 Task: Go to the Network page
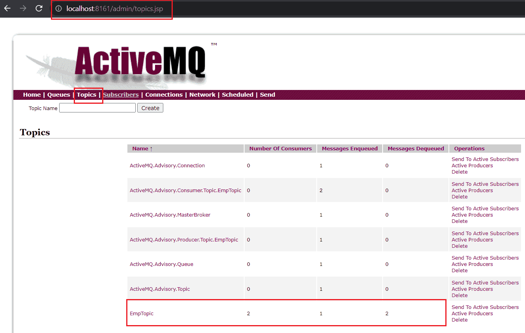pyautogui.click(x=202, y=95)
